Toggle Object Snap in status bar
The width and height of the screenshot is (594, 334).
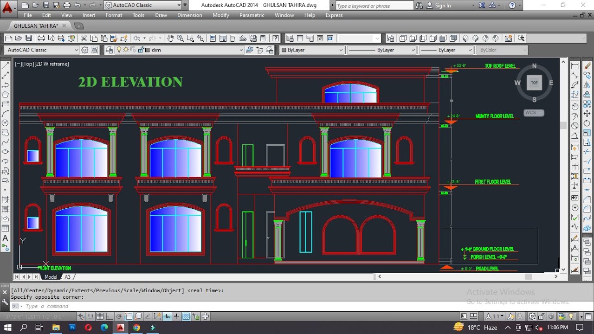click(129, 316)
